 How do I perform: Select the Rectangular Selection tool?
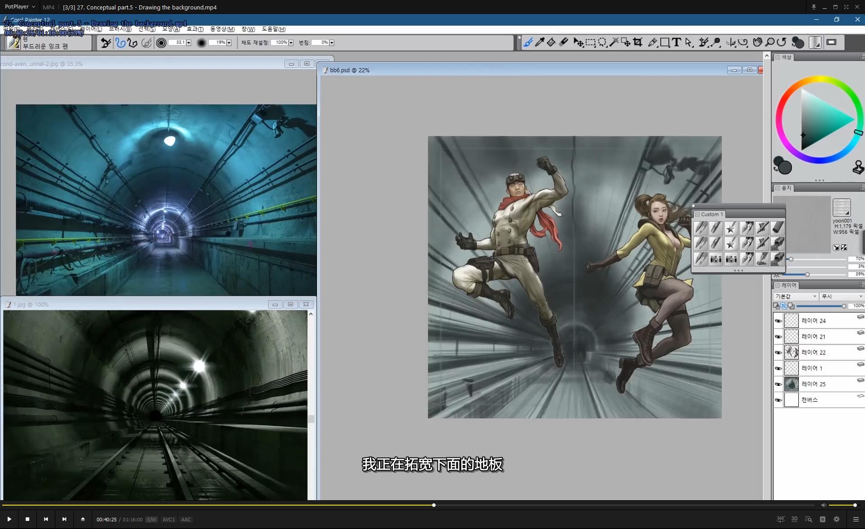(590, 42)
